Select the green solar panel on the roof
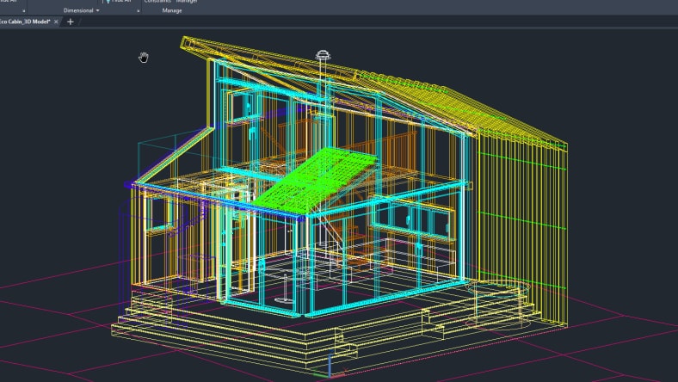678x382 pixels. (315, 180)
